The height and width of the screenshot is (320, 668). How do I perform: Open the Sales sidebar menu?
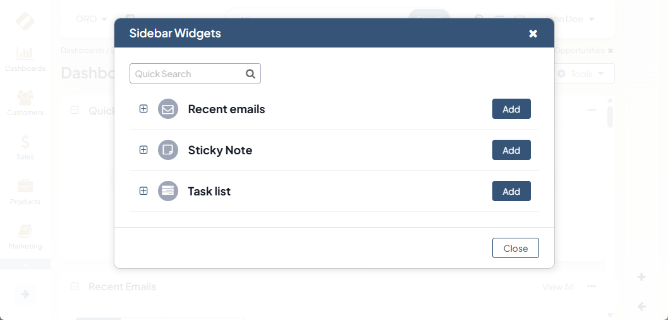click(25, 148)
